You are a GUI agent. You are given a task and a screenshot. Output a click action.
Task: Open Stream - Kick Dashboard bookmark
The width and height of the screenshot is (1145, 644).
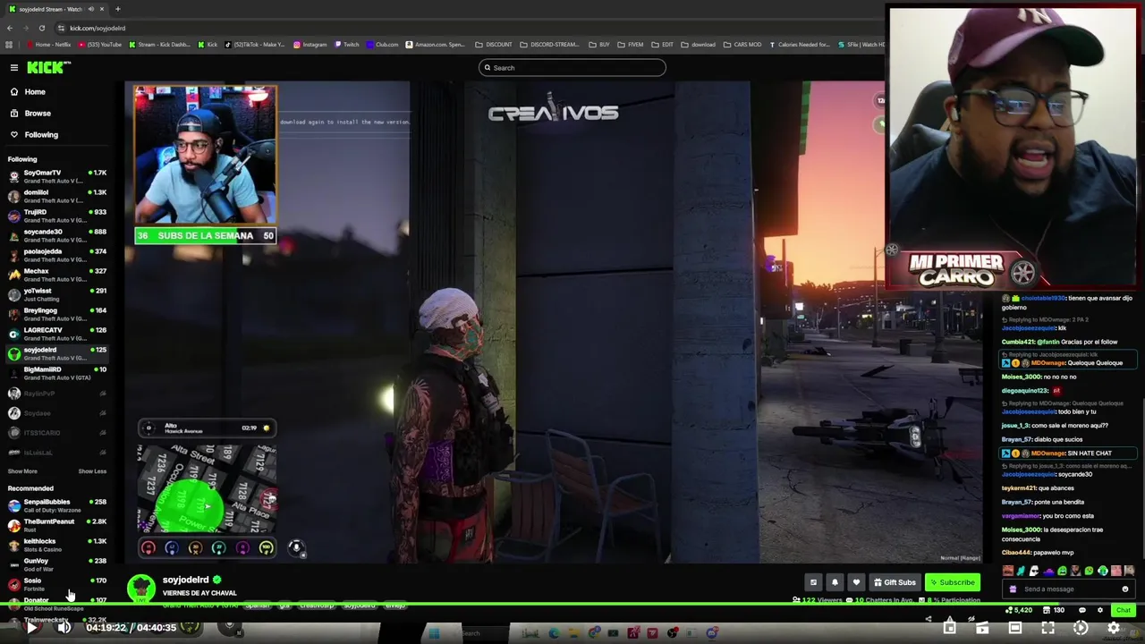tap(160, 45)
